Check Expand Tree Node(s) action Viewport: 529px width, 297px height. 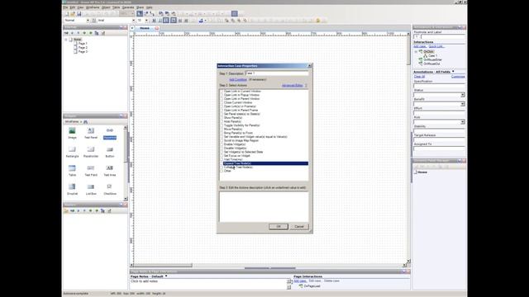[222, 163]
